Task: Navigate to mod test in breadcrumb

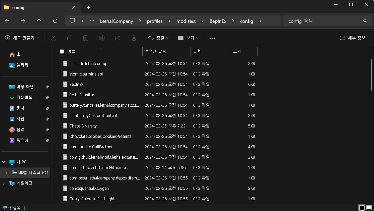Action: (x=186, y=21)
